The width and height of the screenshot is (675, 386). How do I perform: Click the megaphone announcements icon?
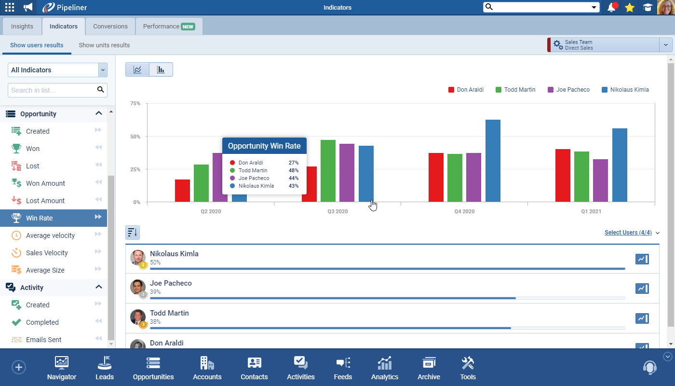[x=28, y=8]
